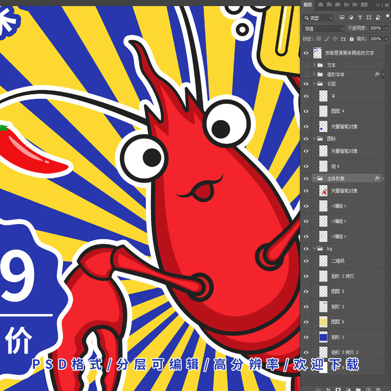Hide the 主体形象 group
Image resolution: width=391 pixels, height=391 pixels.
tap(306, 178)
